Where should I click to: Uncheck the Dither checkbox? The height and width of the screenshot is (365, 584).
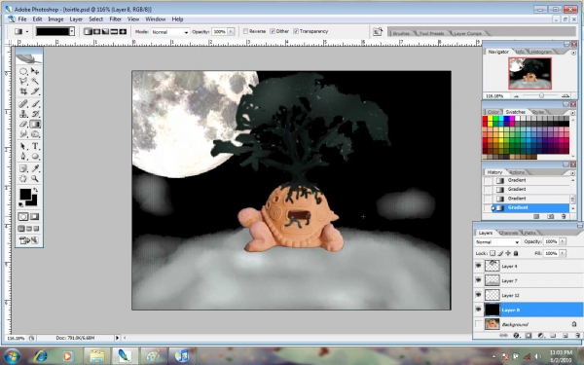(x=273, y=31)
